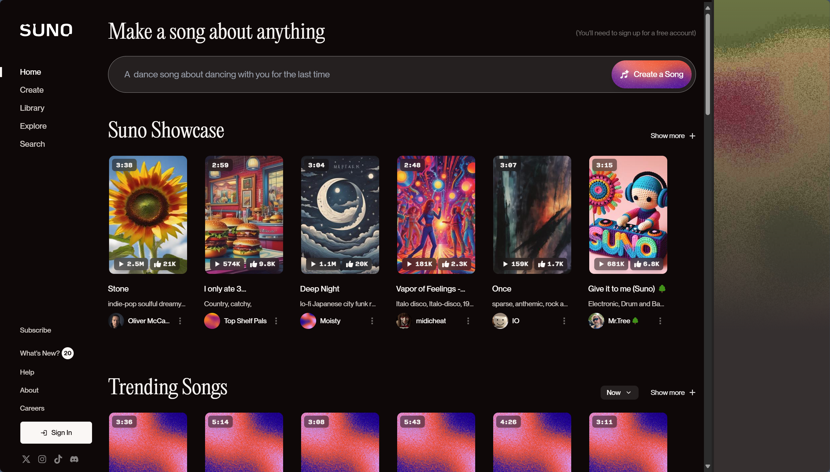
Task: Open three-dot menu for Stone song
Action: pyautogui.click(x=180, y=321)
